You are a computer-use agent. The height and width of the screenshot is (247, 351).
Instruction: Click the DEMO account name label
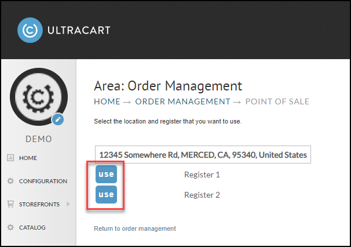point(39,139)
